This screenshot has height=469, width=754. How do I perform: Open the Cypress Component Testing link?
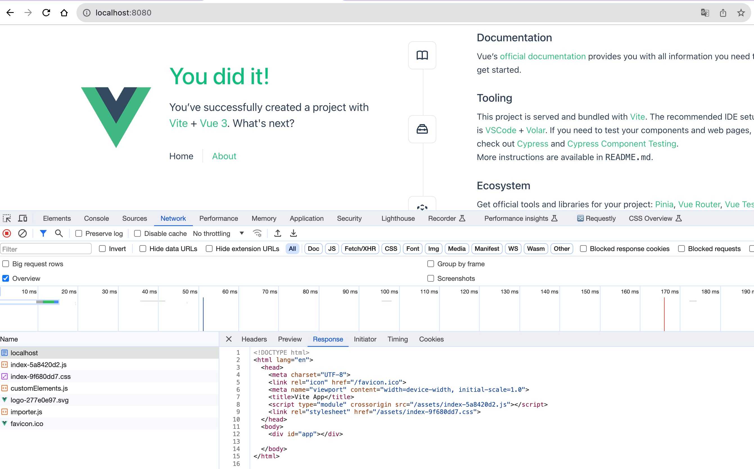[622, 144]
